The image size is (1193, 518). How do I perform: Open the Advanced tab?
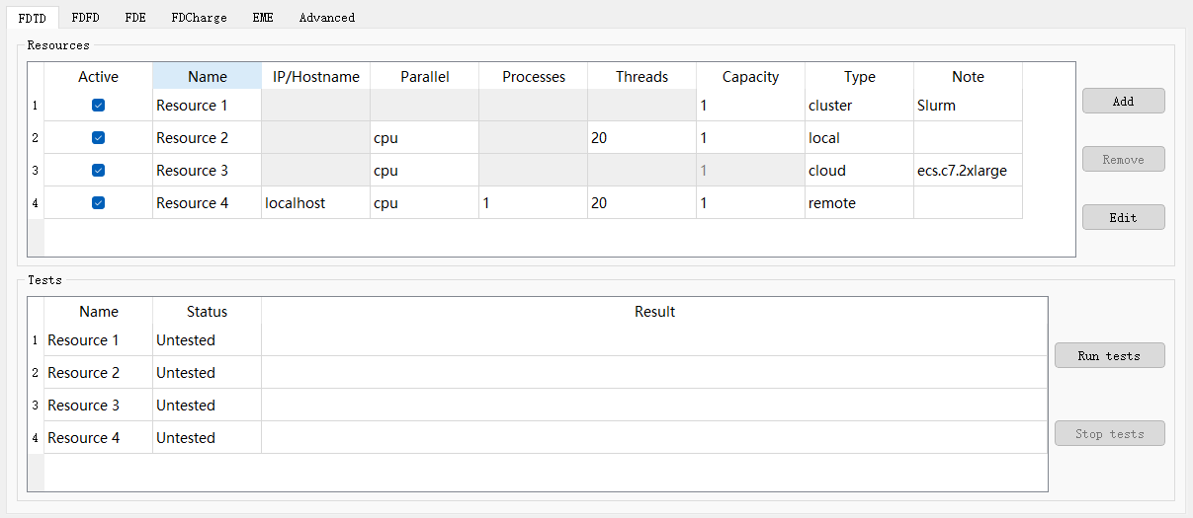[326, 18]
